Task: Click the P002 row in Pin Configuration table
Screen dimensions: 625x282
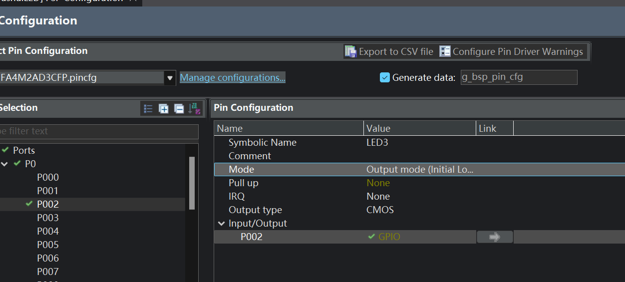Action: click(x=419, y=237)
